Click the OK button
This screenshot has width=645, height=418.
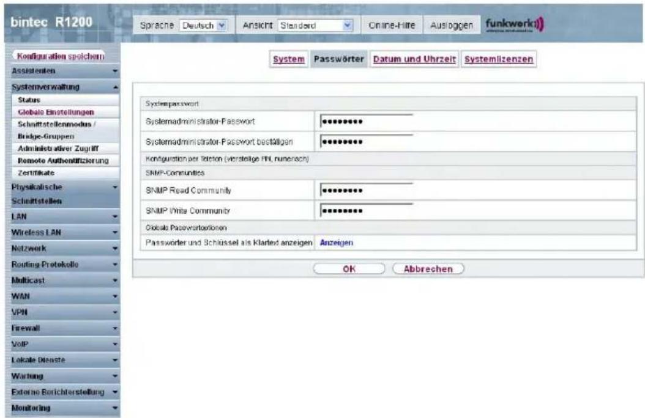[349, 269]
